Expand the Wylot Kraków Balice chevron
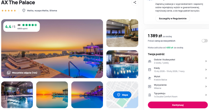 (x=206, y=78)
